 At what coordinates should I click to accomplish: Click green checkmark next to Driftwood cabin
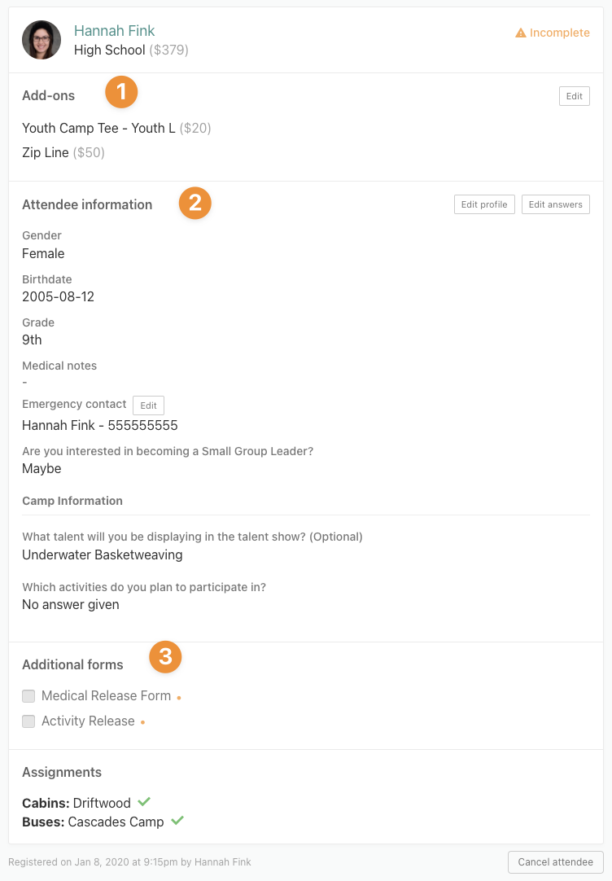[144, 801]
